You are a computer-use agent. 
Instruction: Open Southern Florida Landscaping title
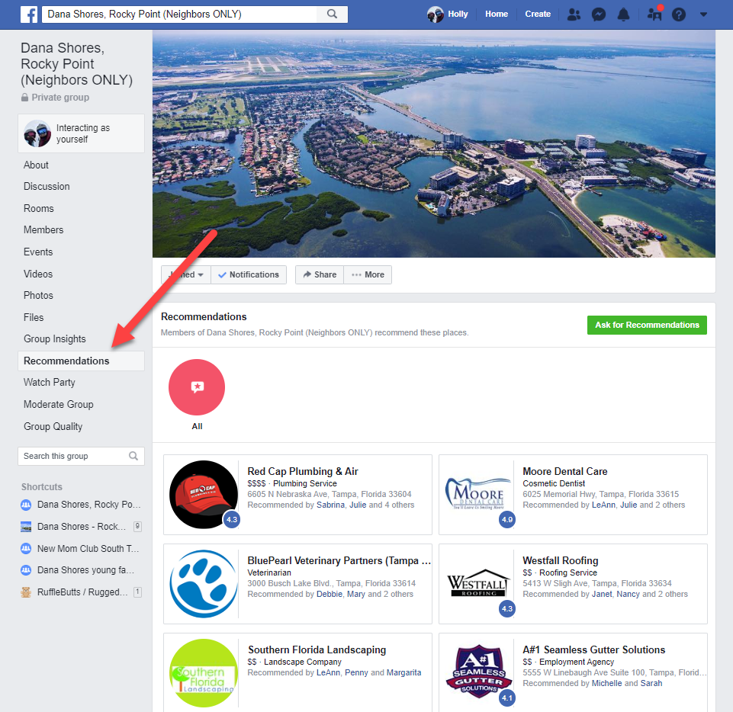coord(317,649)
